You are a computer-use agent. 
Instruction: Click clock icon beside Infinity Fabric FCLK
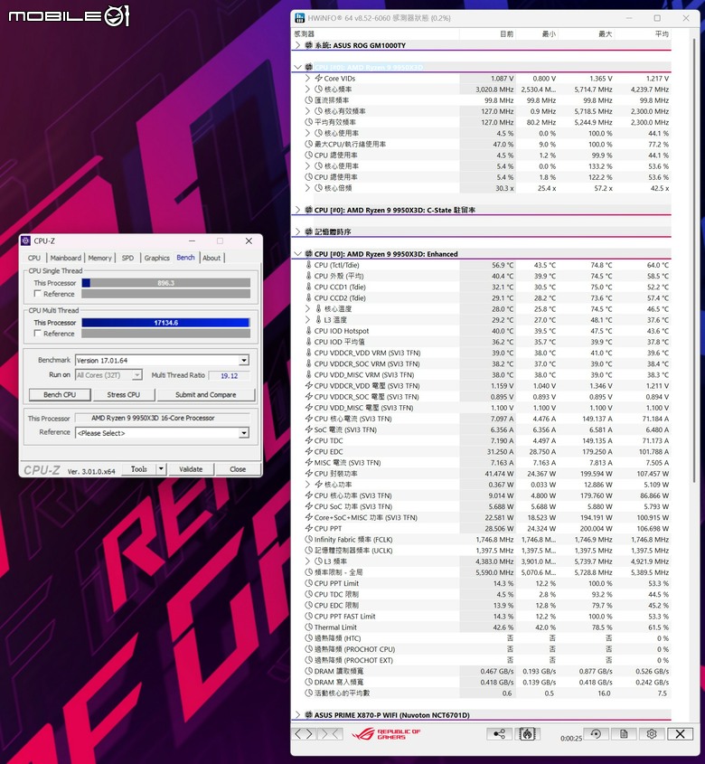[x=308, y=539]
